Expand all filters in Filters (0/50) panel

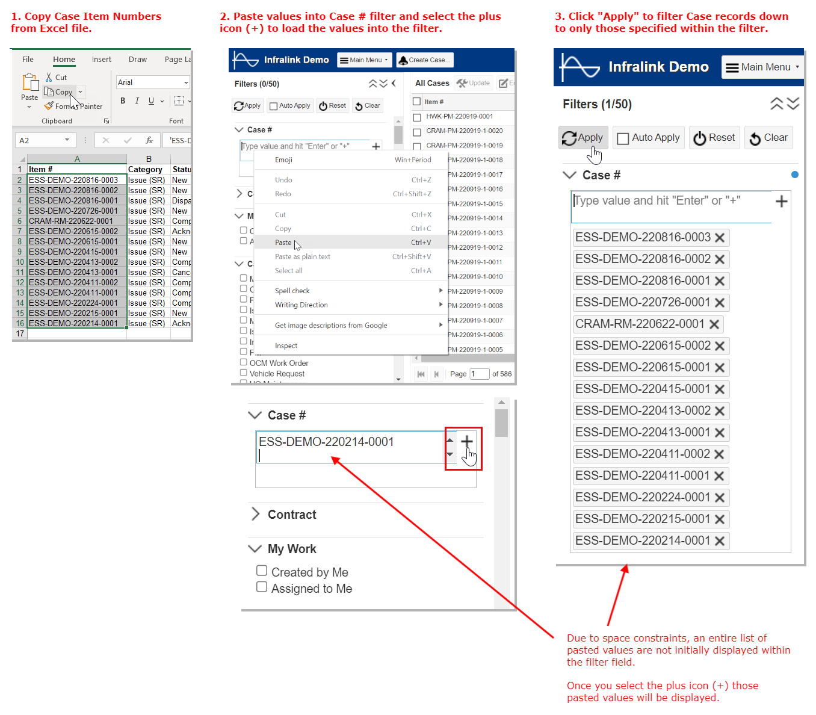click(383, 84)
